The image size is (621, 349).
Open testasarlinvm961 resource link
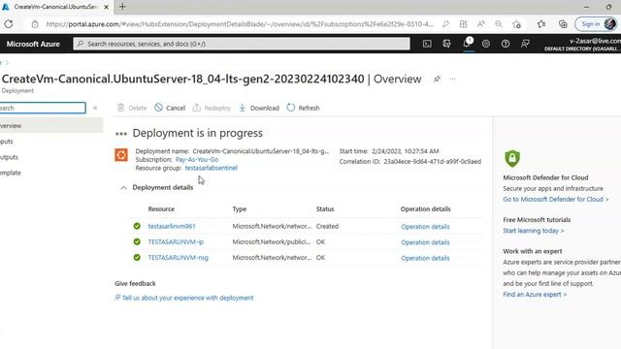(x=172, y=226)
